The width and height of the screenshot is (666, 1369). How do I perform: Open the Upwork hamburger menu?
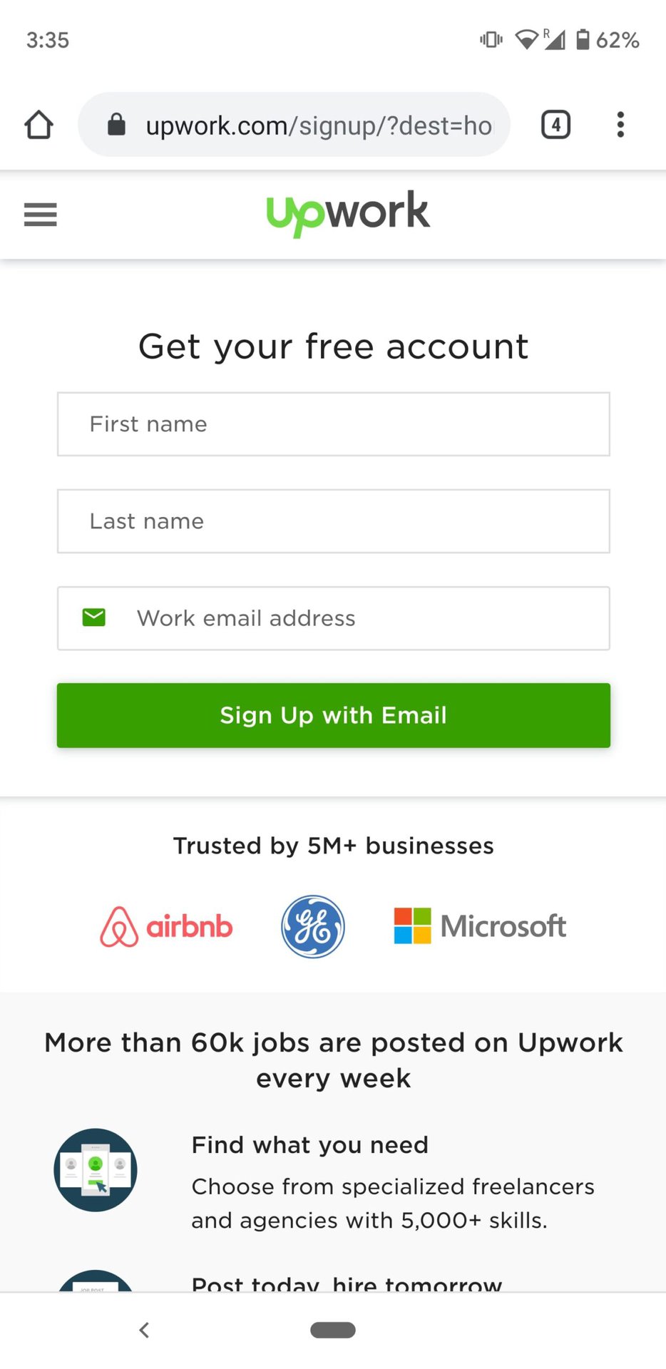coord(40,214)
